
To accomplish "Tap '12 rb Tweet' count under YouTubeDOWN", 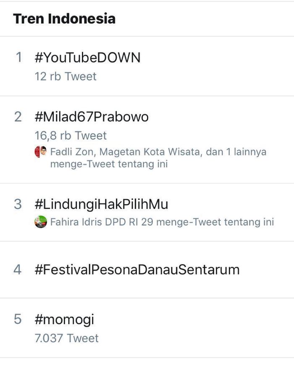I will pyautogui.click(x=66, y=76).
